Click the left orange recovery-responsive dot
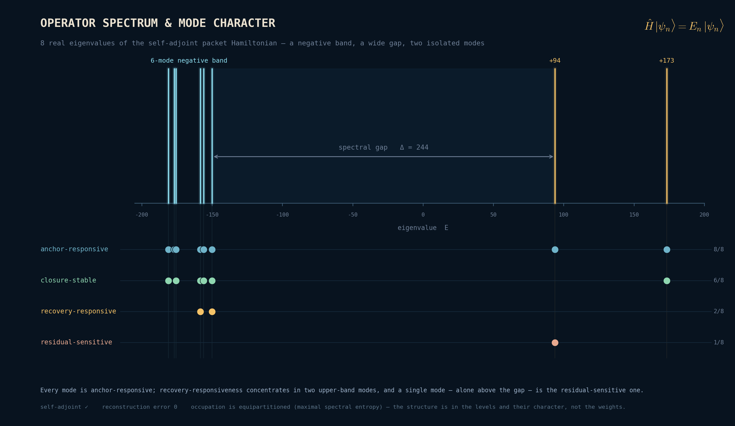The image size is (735, 426). click(x=200, y=312)
